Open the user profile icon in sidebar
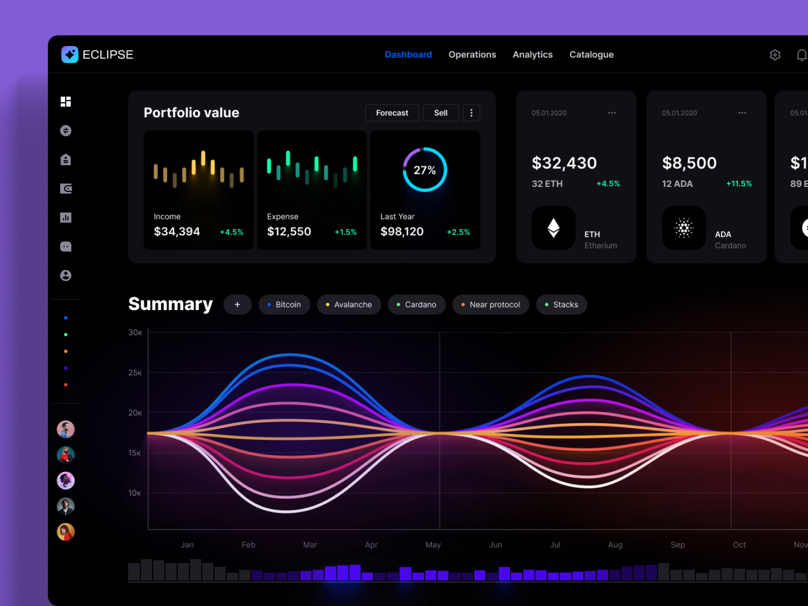 (x=66, y=275)
